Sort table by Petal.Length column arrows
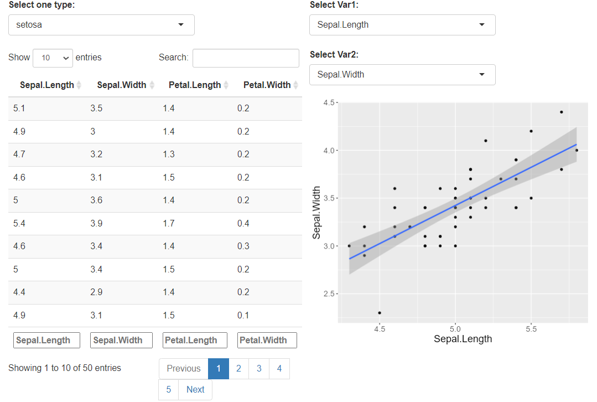Image resolution: width=597 pixels, height=402 pixels. click(x=226, y=85)
